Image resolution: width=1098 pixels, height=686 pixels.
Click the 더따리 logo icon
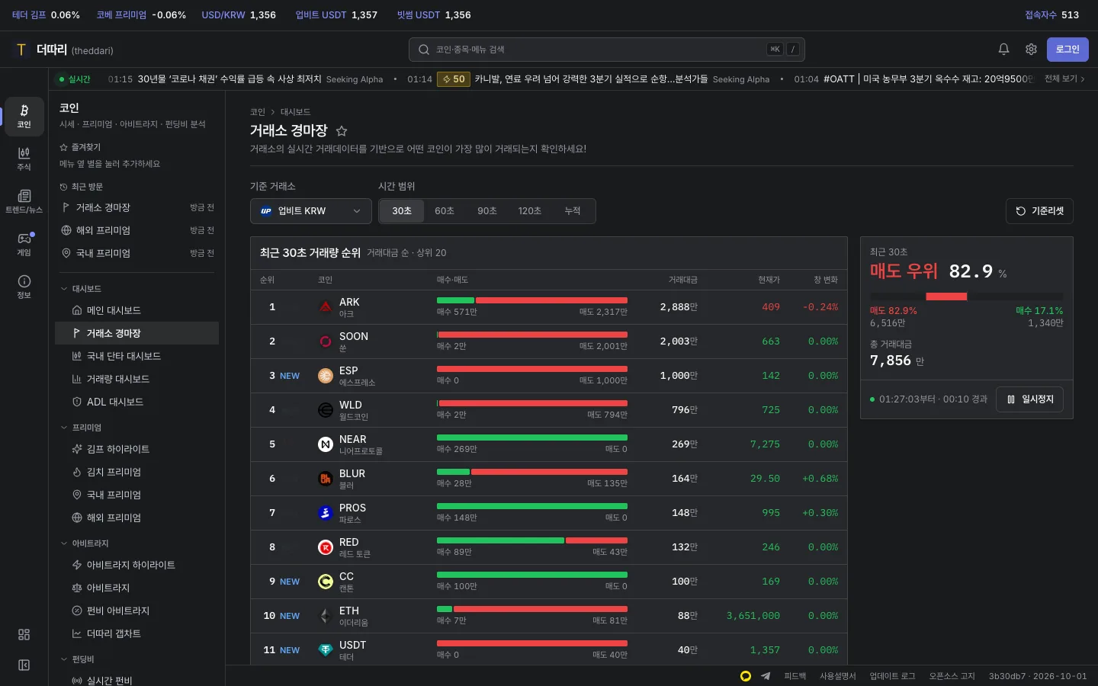point(21,50)
